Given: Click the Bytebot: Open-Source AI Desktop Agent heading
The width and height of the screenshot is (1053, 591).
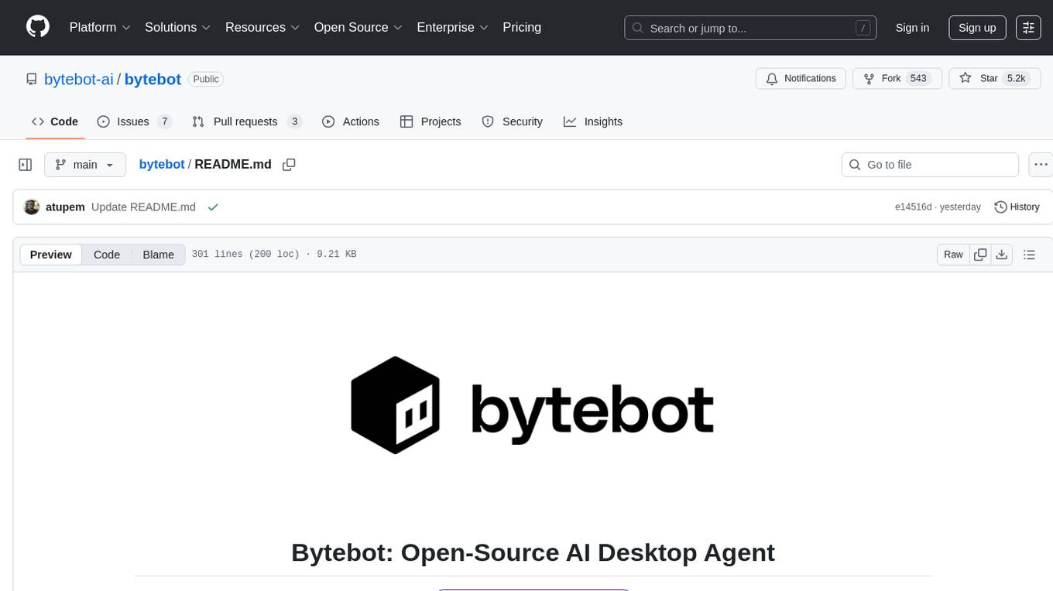Looking at the screenshot, I should [x=533, y=552].
